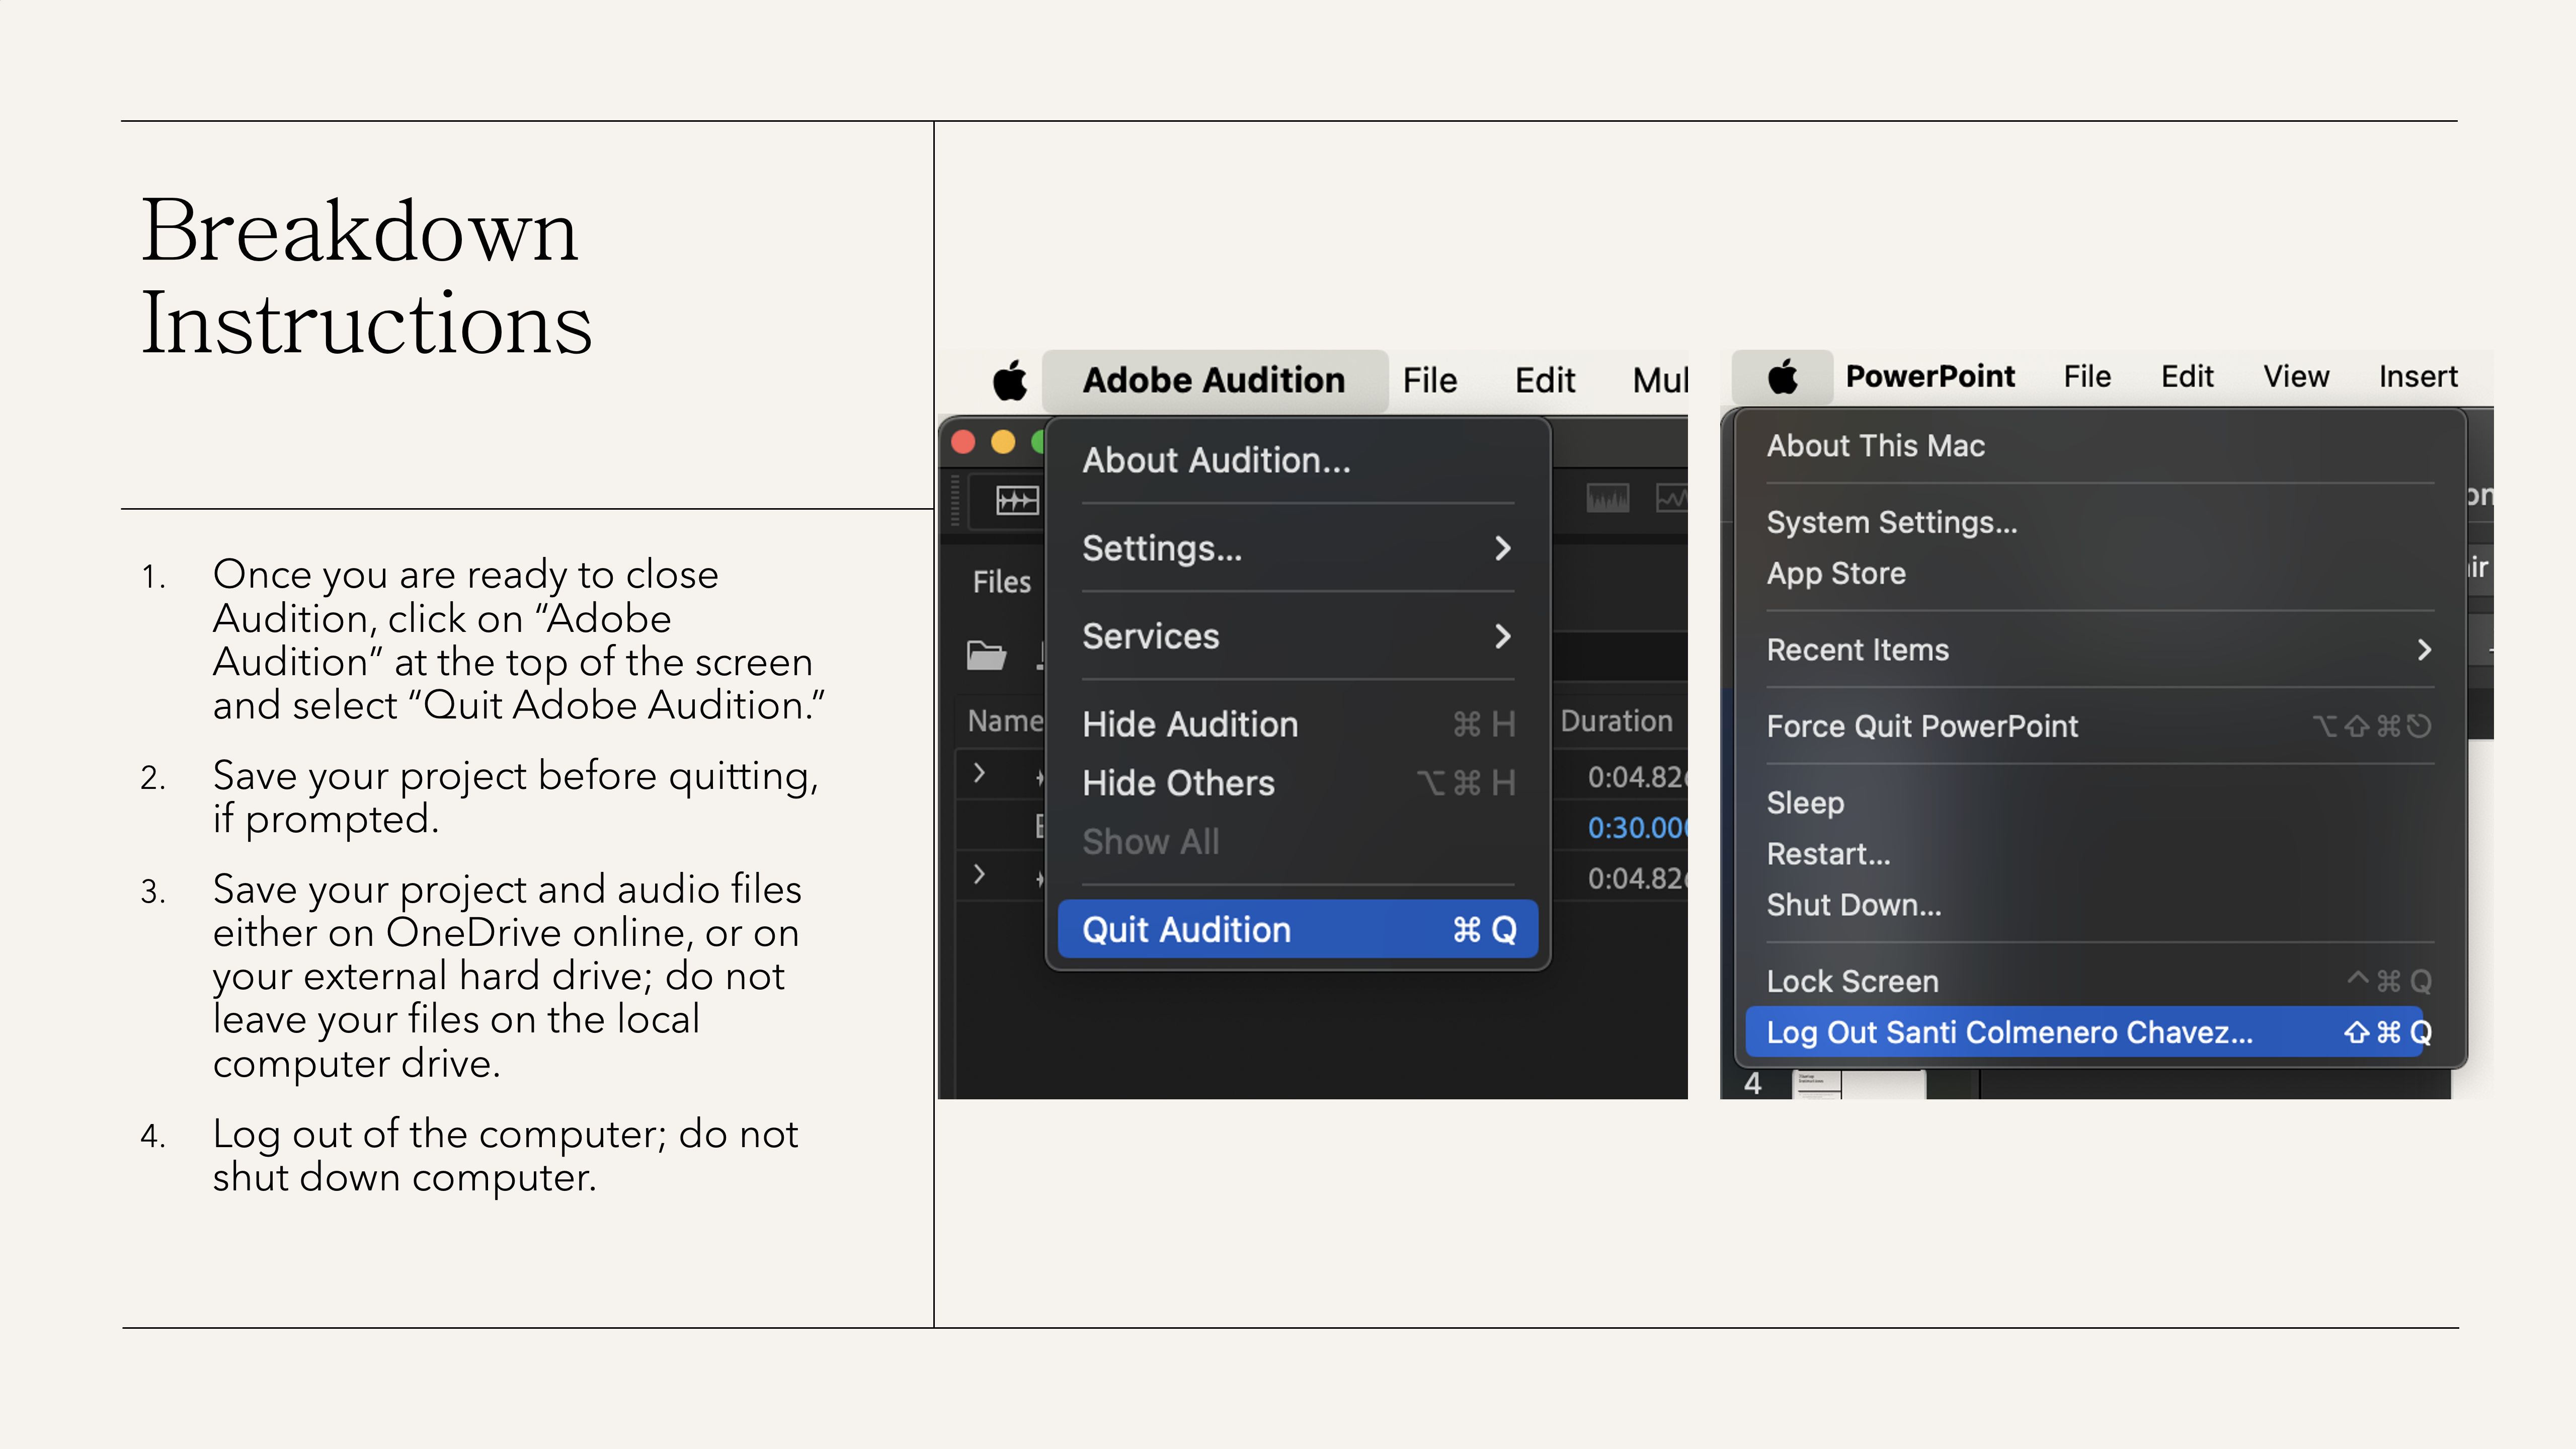This screenshot has height=1449, width=2576.
Task: Choose Sleep from the Apple menu
Action: 2100,803
